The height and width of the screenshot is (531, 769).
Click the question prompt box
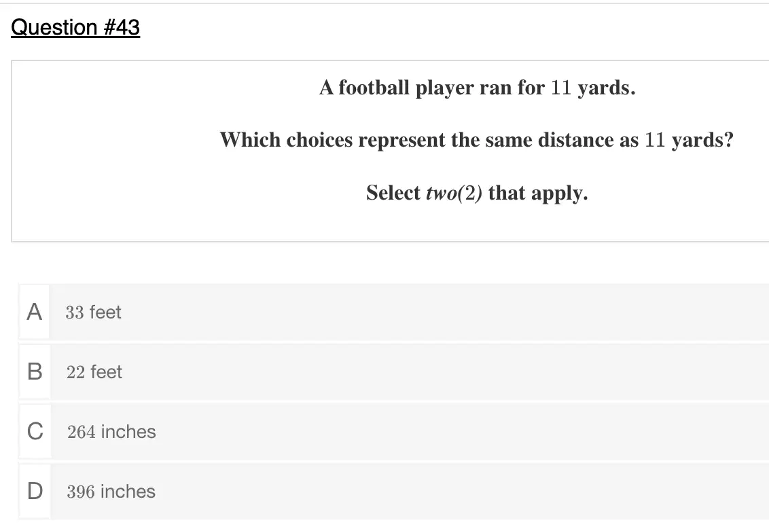[391, 151]
